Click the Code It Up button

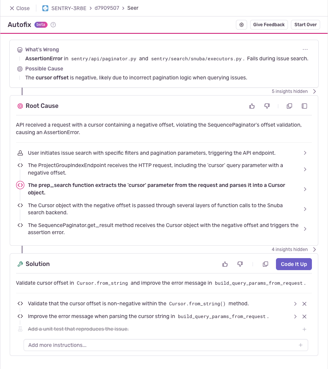click(294, 264)
